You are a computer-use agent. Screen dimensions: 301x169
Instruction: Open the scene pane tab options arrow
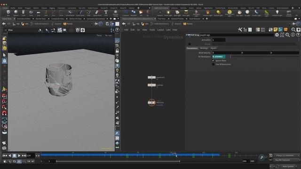[118, 19]
